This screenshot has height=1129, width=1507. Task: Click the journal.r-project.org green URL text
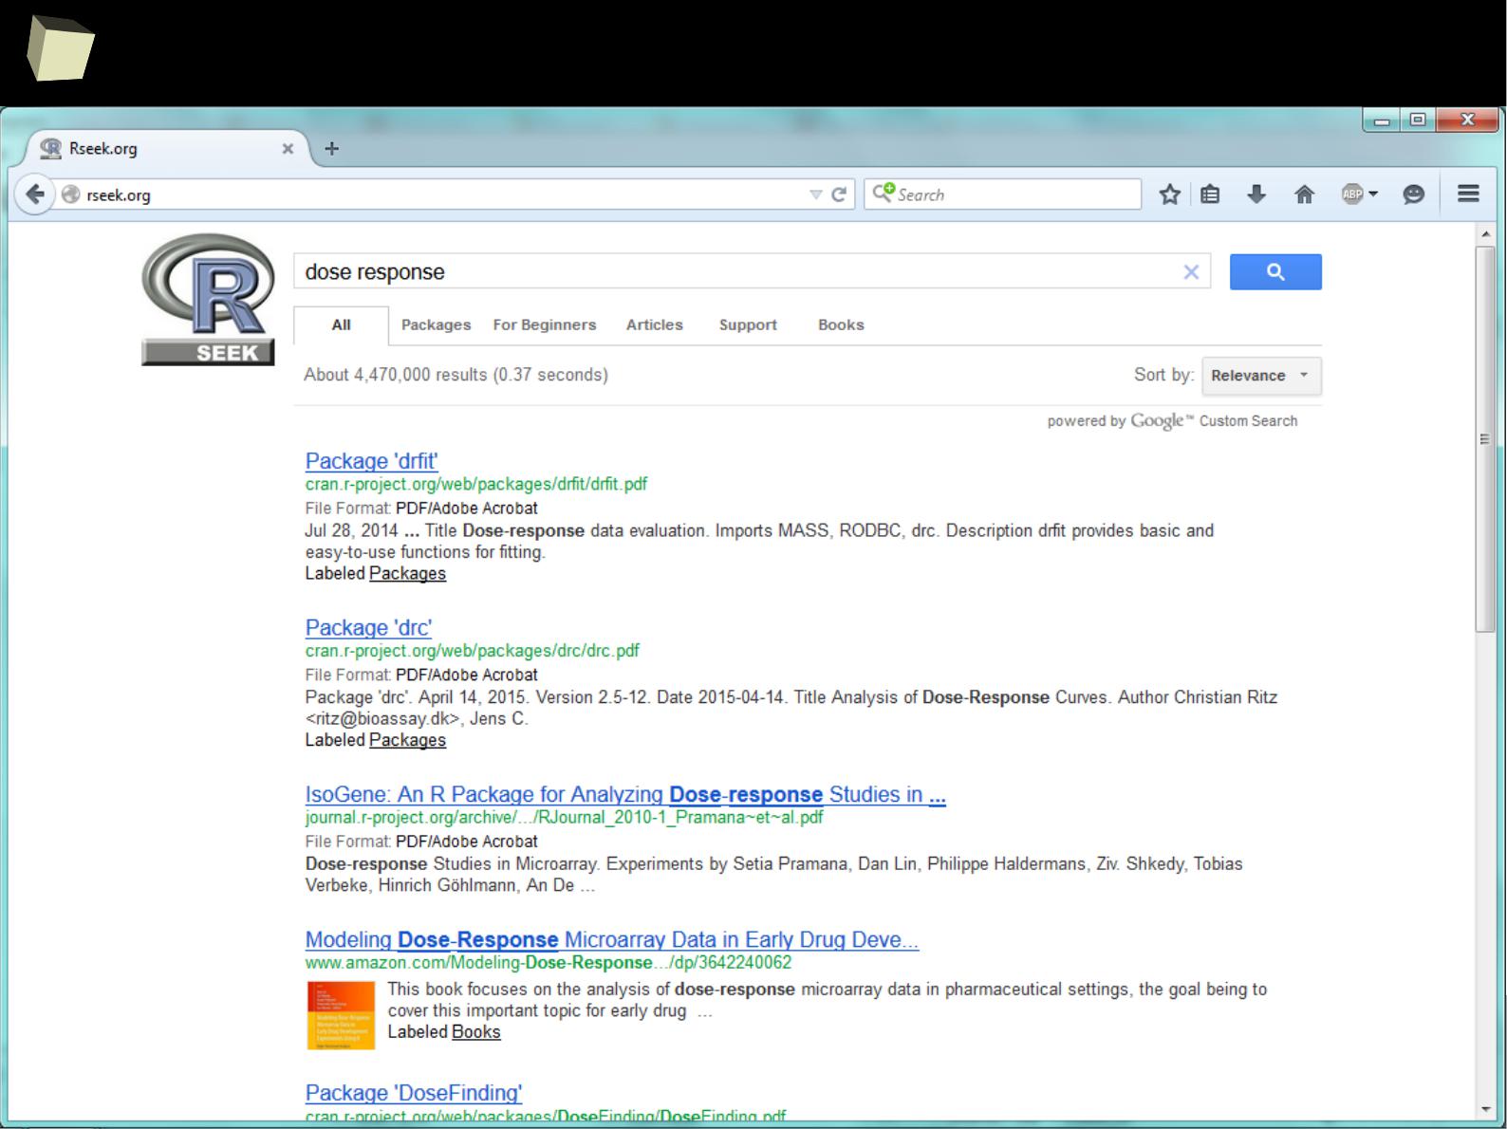click(564, 818)
